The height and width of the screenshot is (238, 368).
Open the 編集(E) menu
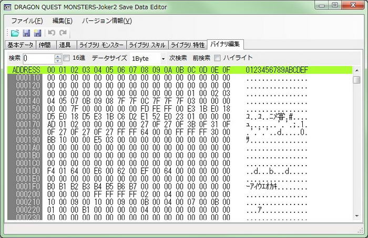click(62, 21)
